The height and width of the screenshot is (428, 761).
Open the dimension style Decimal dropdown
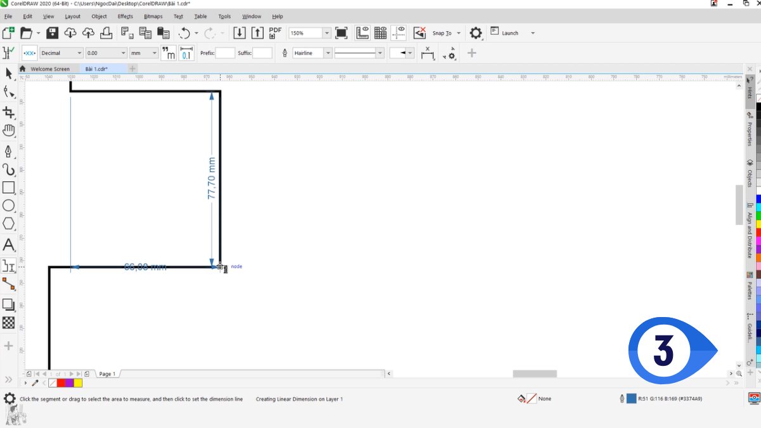(x=79, y=53)
